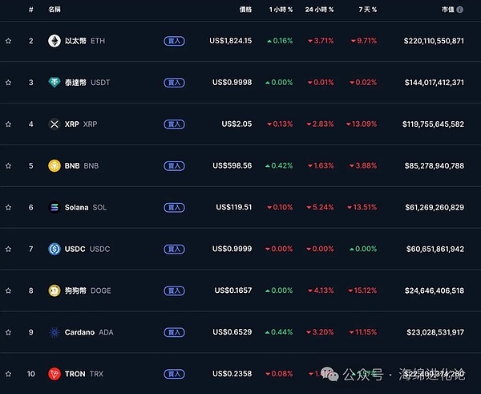Sort by the 價格 price column header
Screen dimensions: 481x394
click(245, 10)
